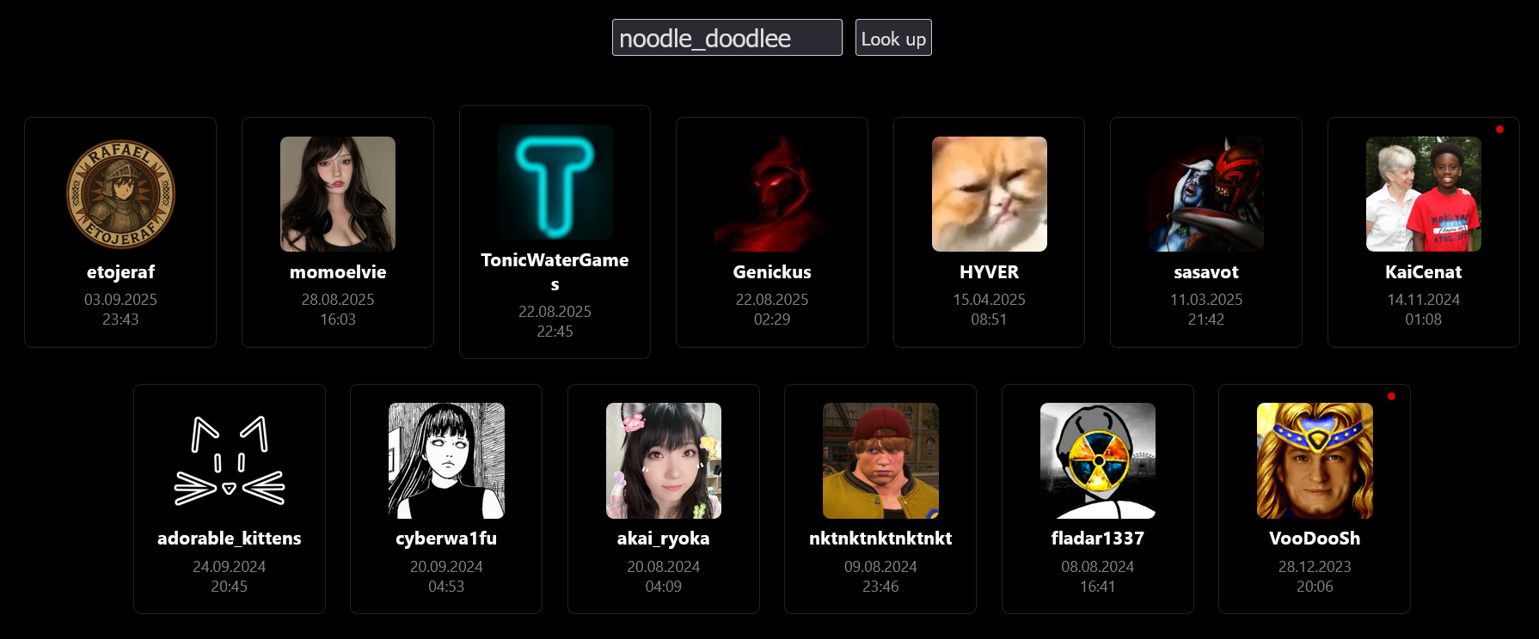
Task: Focus the username search field
Action: click(x=727, y=38)
